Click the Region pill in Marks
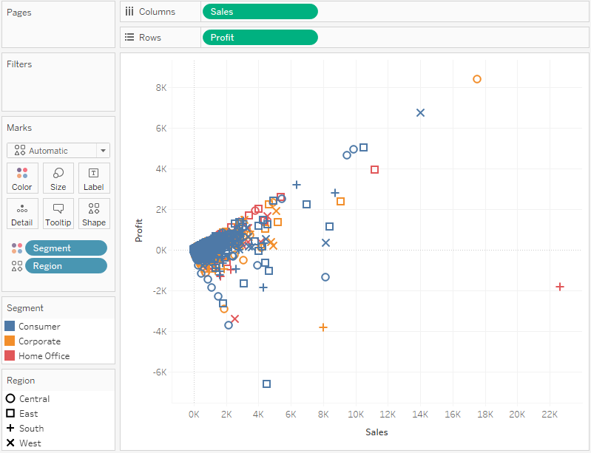Image resolution: width=591 pixels, height=453 pixels. 66,266
